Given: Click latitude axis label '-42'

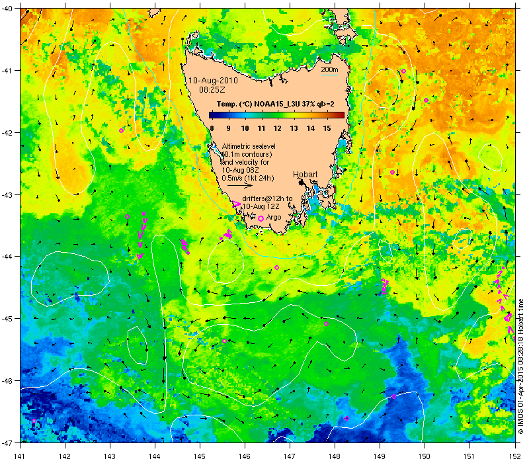Looking at the screenshot, I should pos(7,133).
